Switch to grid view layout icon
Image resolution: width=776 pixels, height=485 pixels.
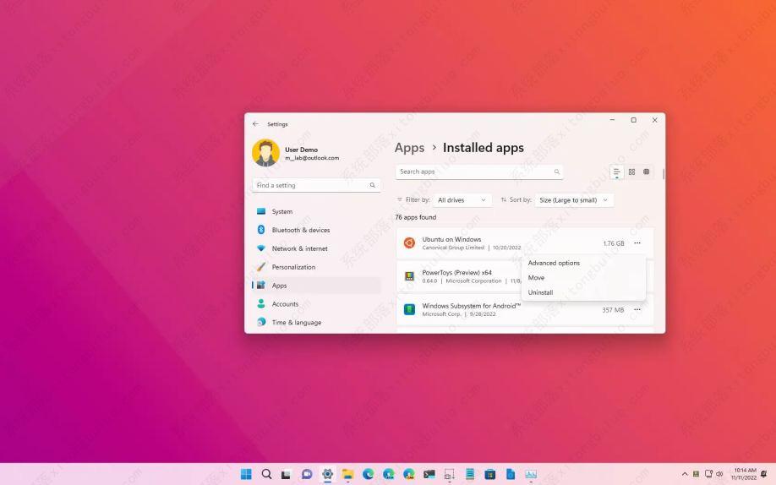coord(631,172)
